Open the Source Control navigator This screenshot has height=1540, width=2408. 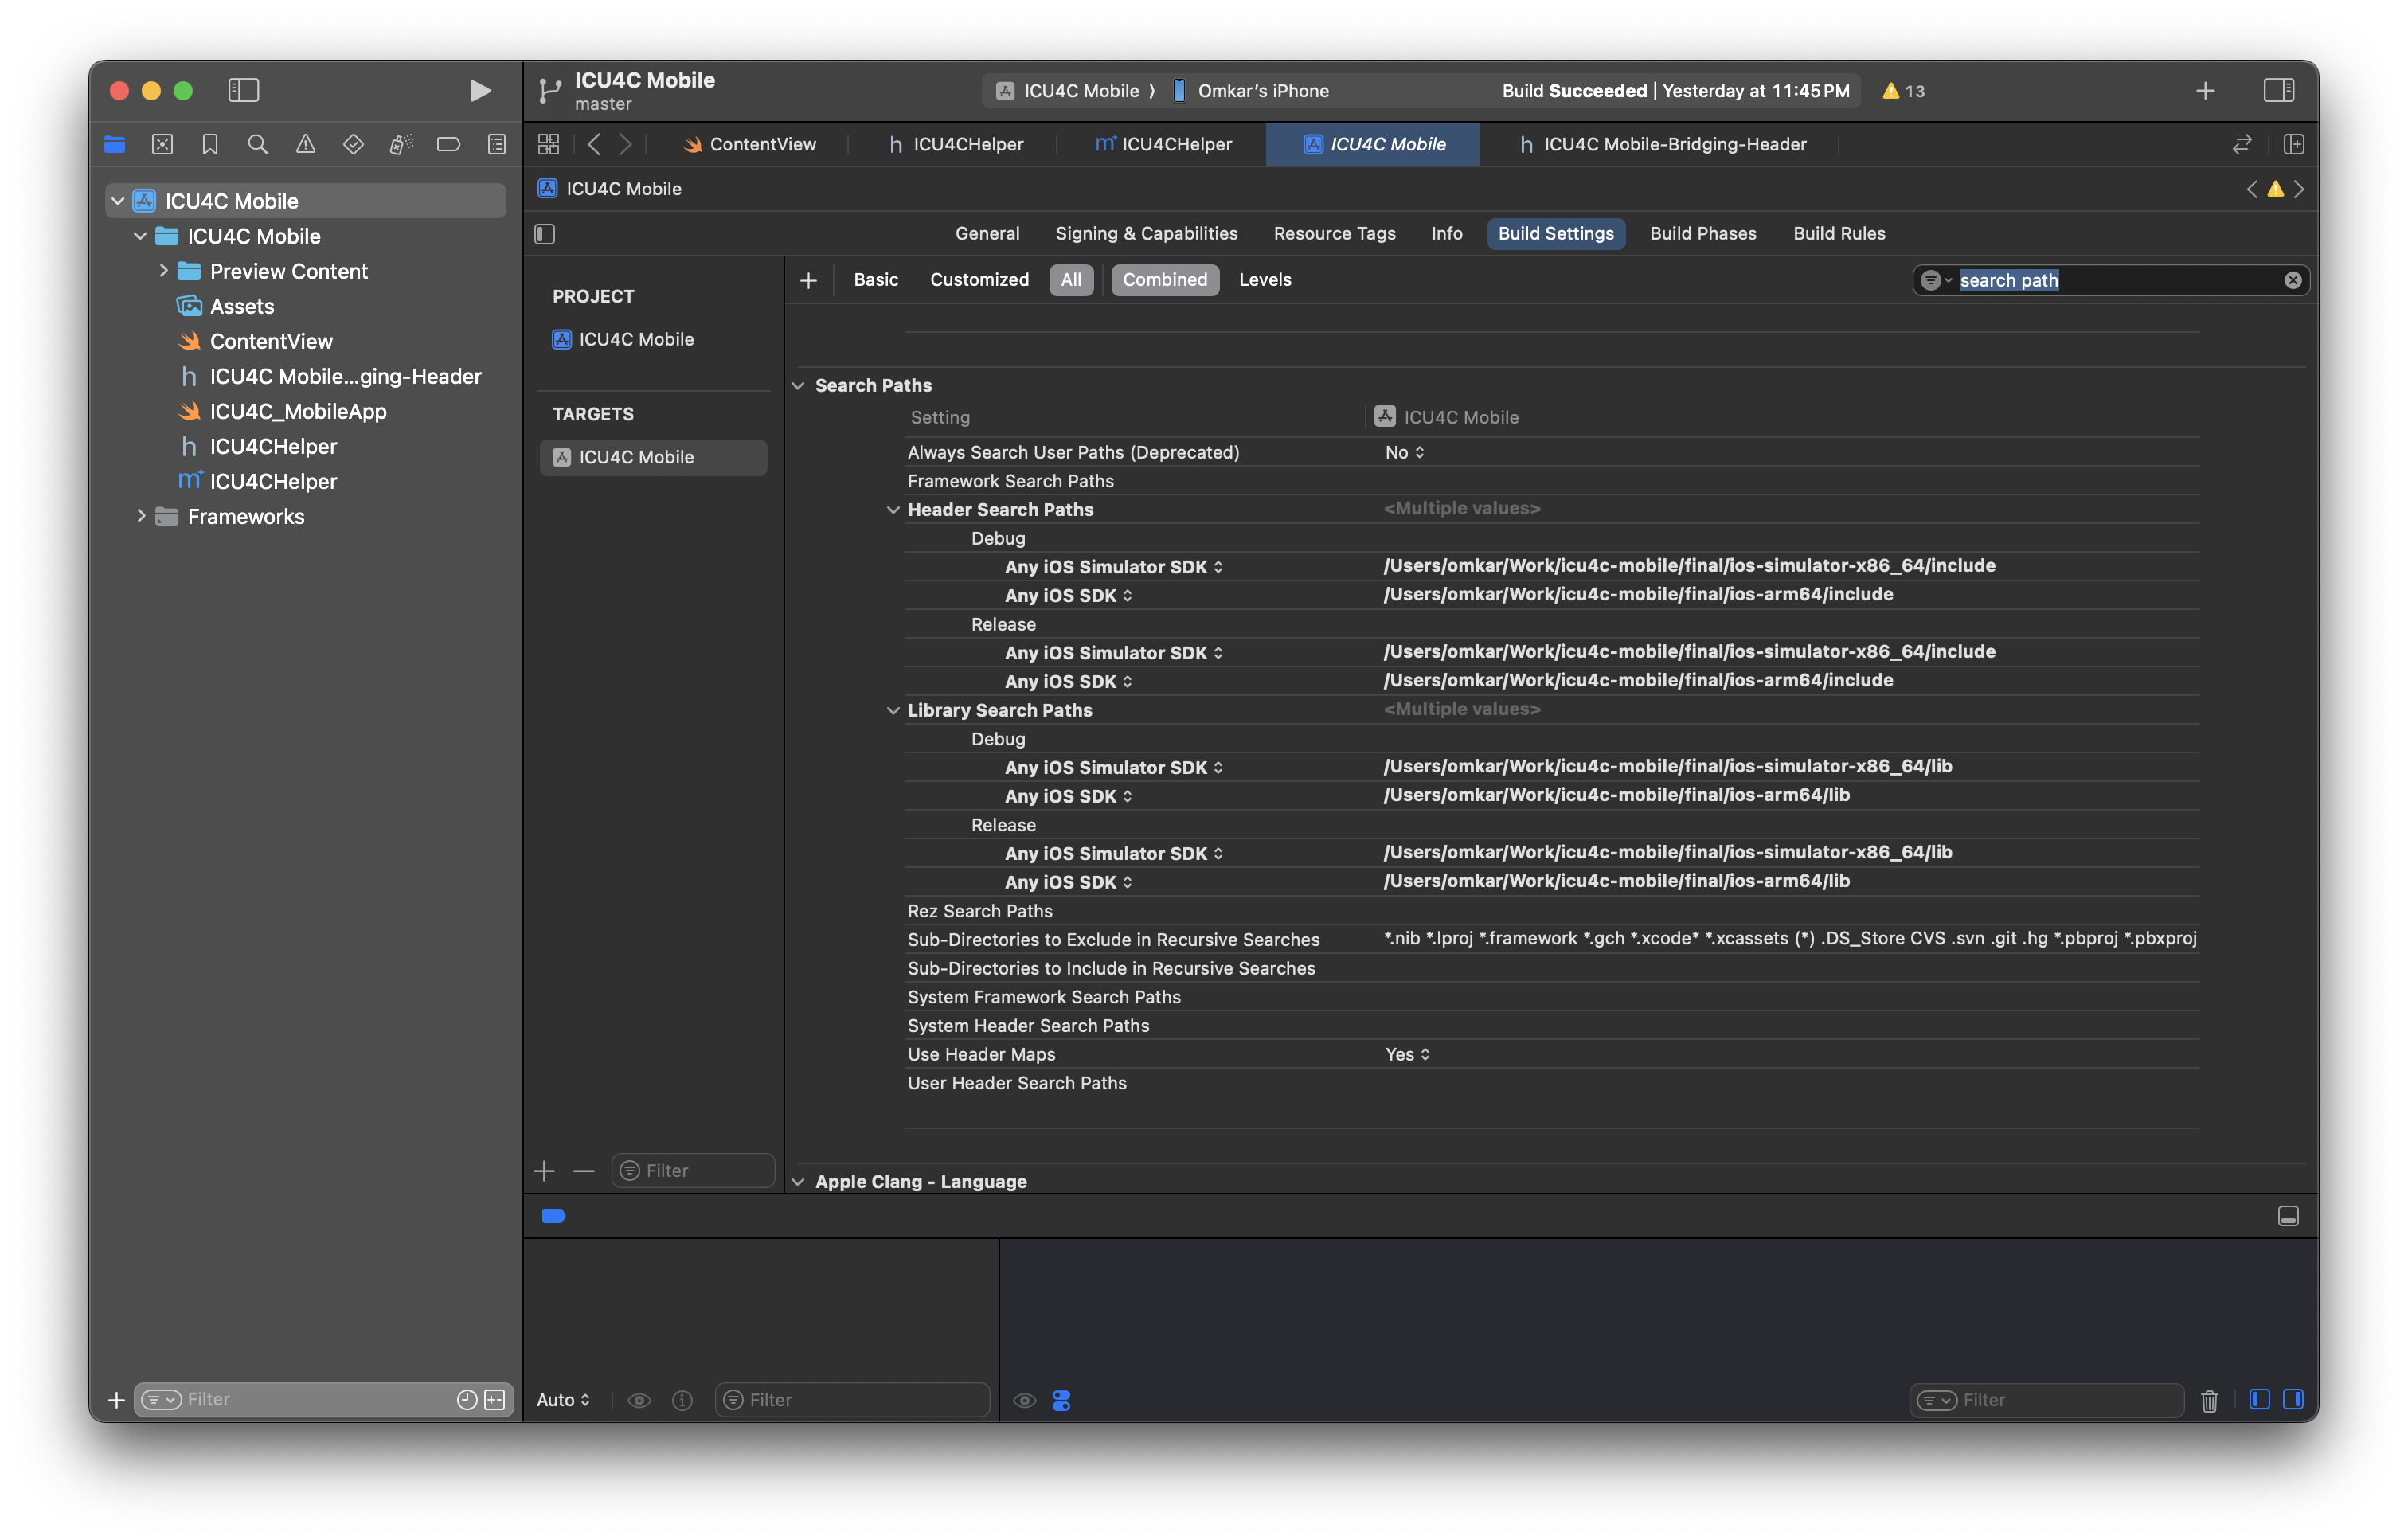(x=162, y=145)
